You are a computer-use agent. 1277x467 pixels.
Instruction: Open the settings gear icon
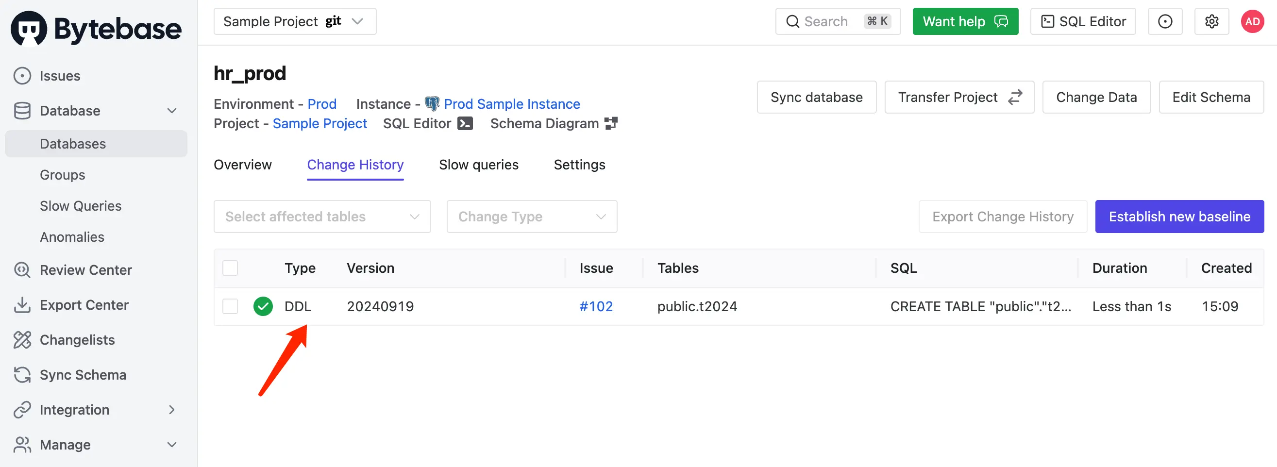[x=1211, y=21]
